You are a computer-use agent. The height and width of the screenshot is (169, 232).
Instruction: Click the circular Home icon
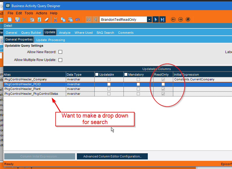pyautogui.click(x=188, y=19)
